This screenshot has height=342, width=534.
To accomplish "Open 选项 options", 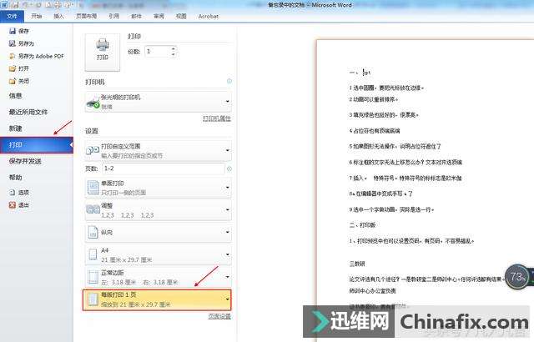I will (19, 192).
